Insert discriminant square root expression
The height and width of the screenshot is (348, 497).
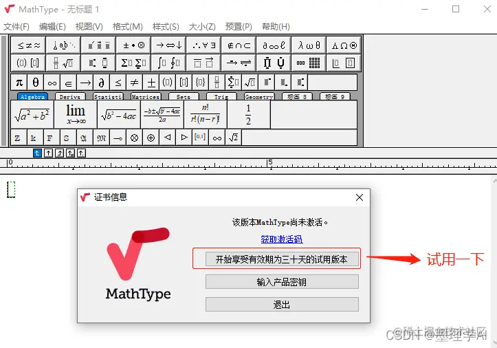118,115
